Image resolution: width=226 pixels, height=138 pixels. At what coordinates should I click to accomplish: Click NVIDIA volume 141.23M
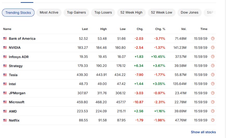[x=180, y=48]
